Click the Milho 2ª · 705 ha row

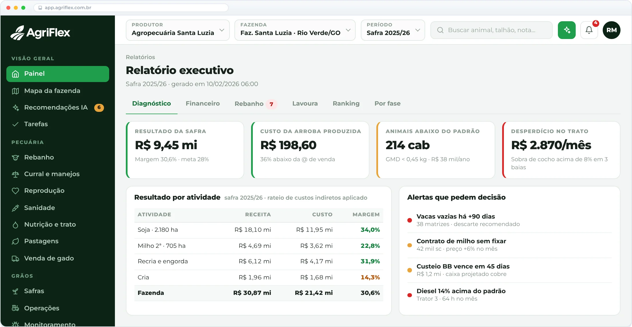259,246
